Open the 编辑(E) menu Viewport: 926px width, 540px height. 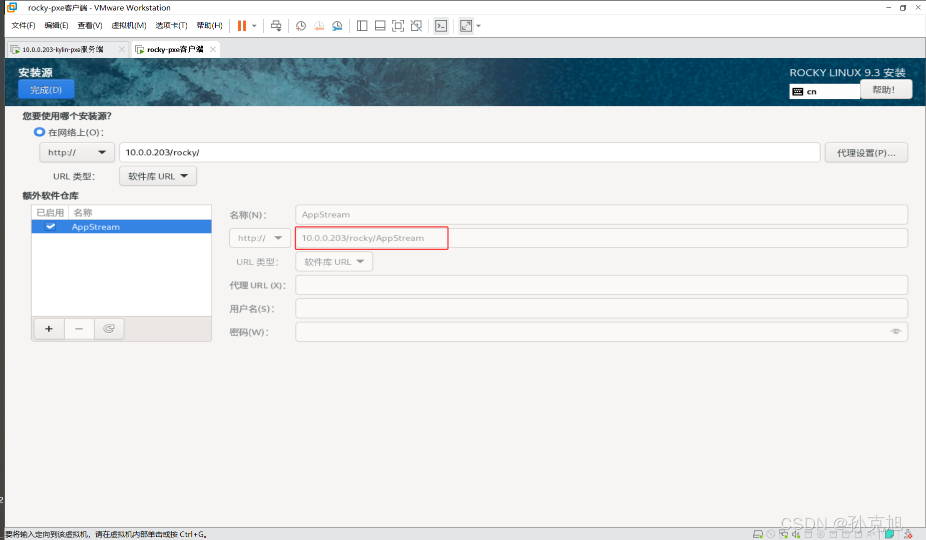(x=57, y=25)
